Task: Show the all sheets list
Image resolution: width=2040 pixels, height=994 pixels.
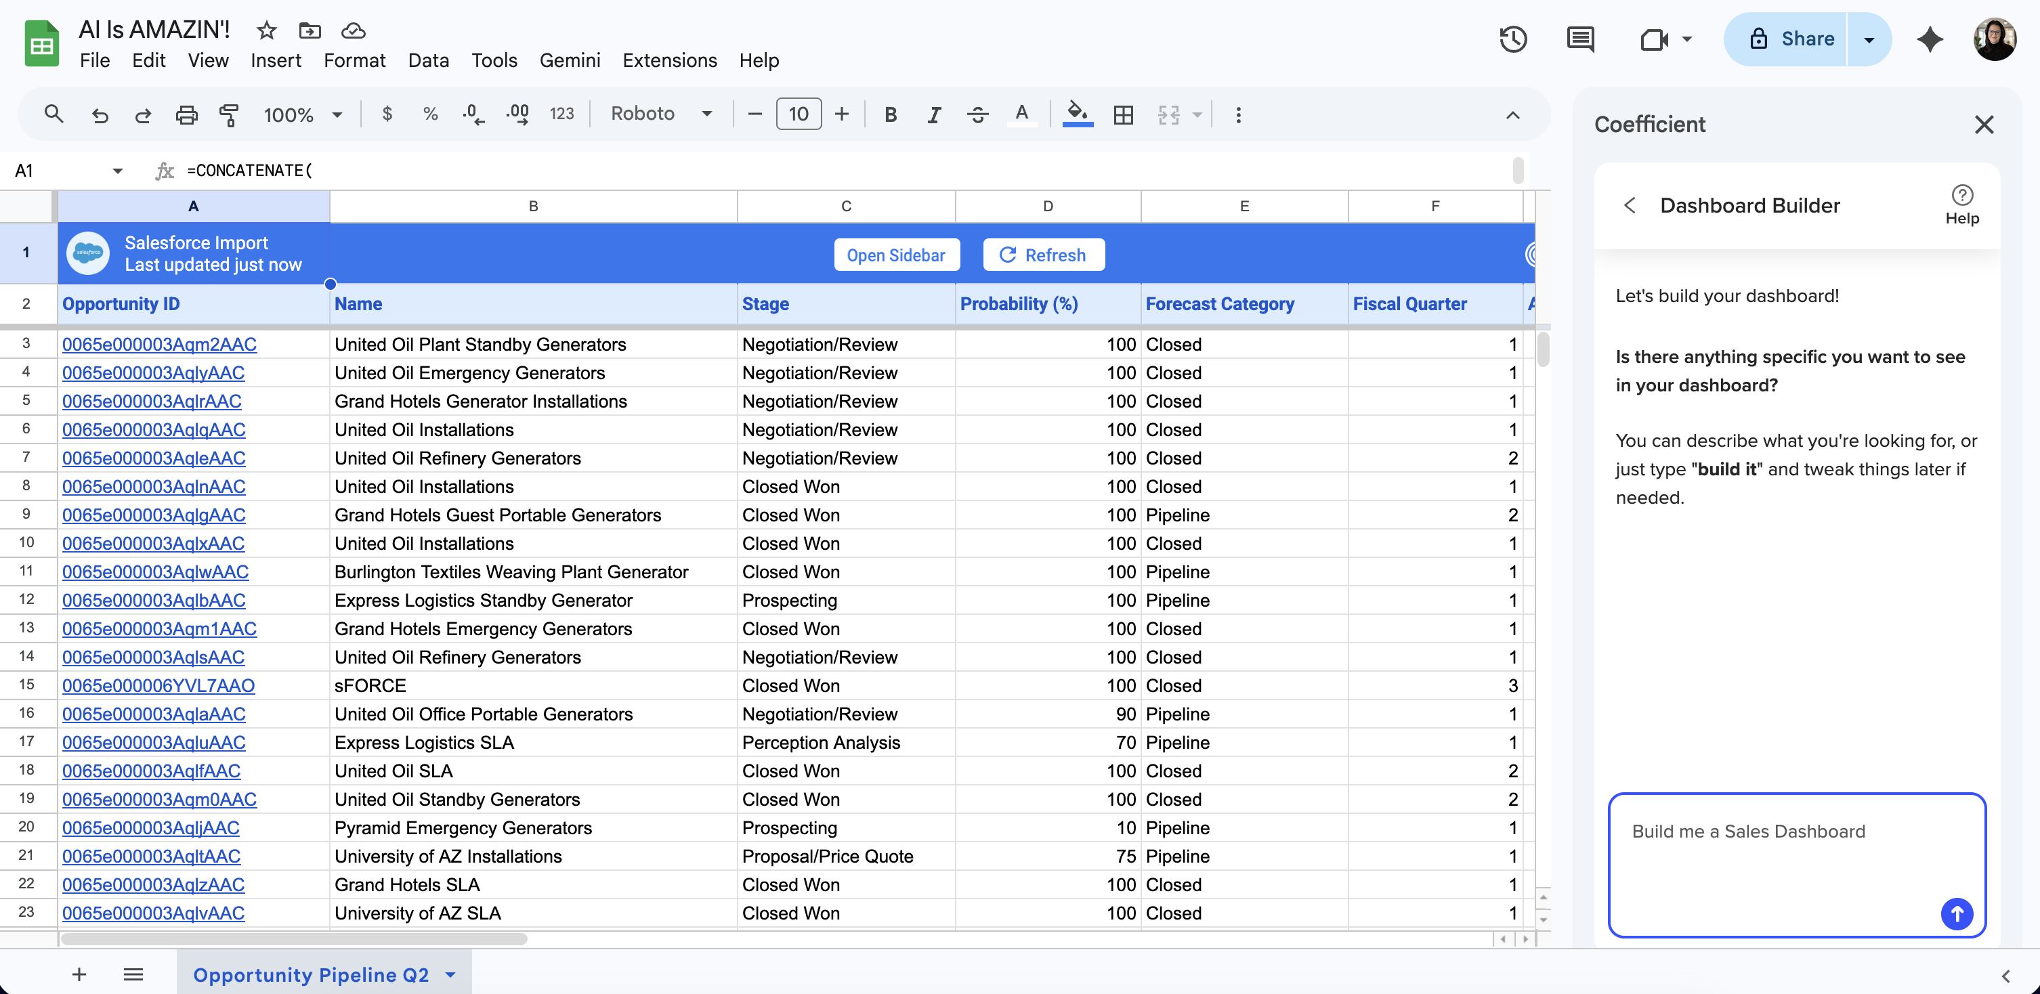Action: click(133, 974)
